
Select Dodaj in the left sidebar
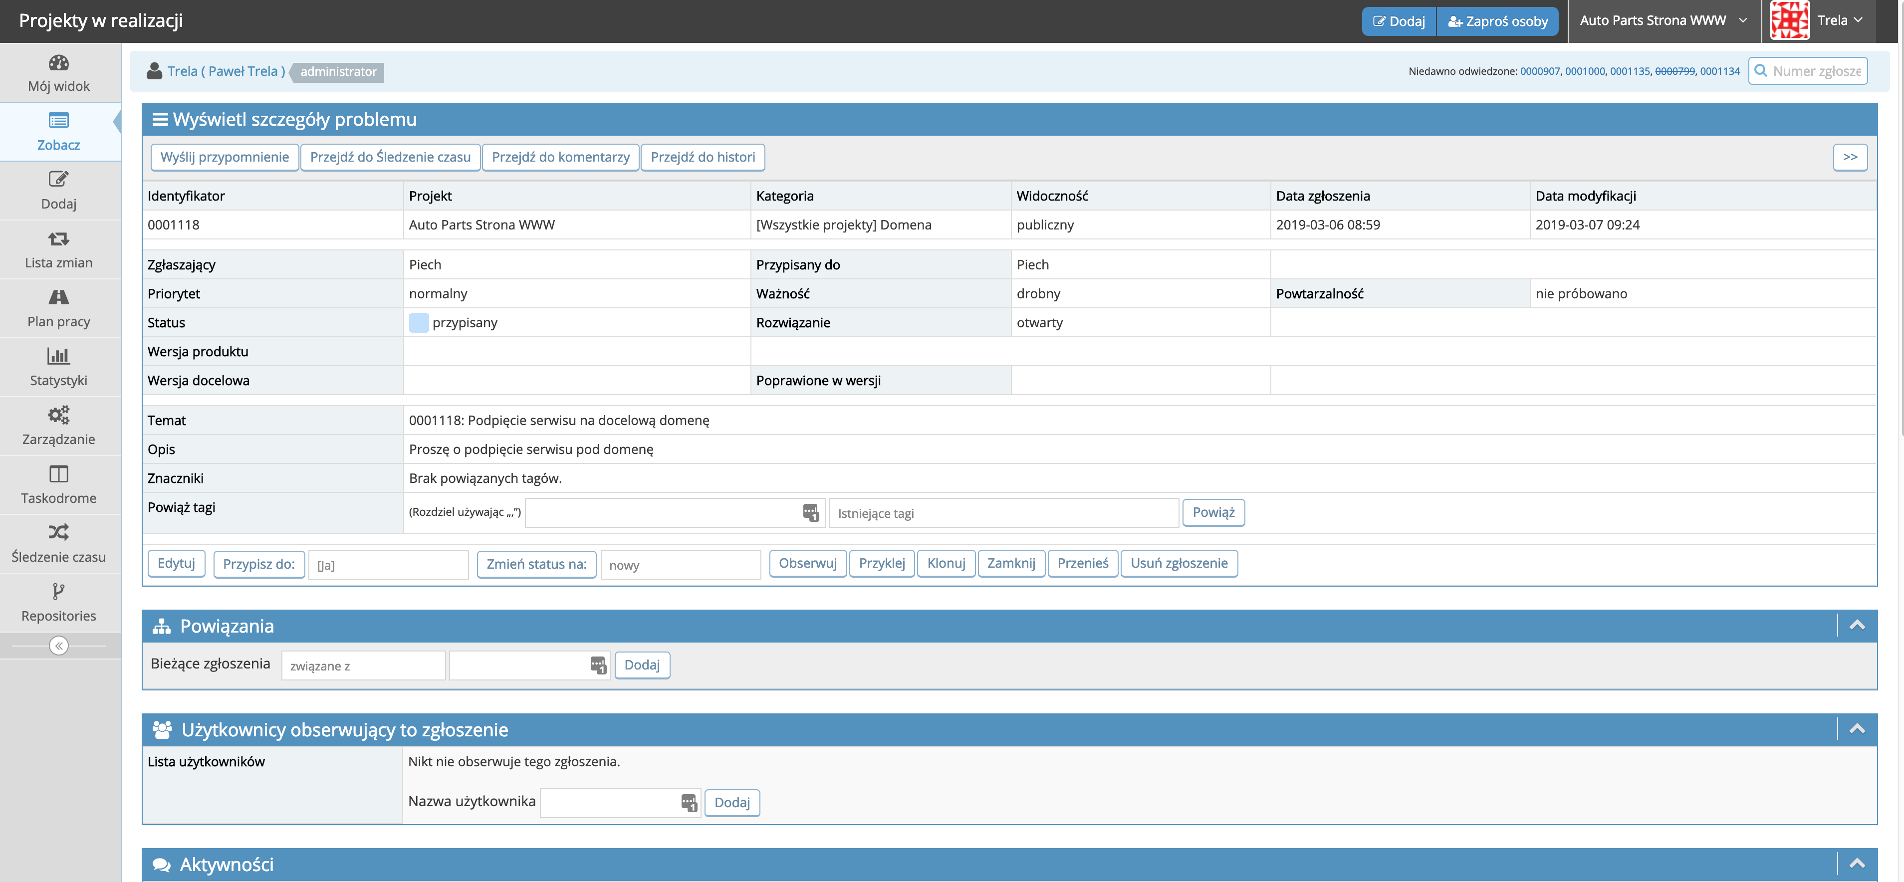[58, 190]
